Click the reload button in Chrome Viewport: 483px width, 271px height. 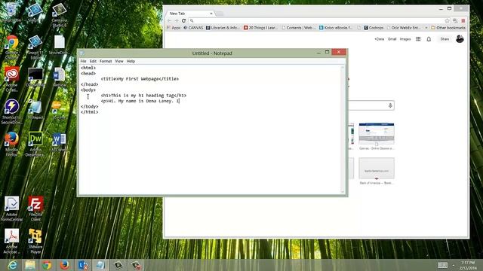coord(184,20)
